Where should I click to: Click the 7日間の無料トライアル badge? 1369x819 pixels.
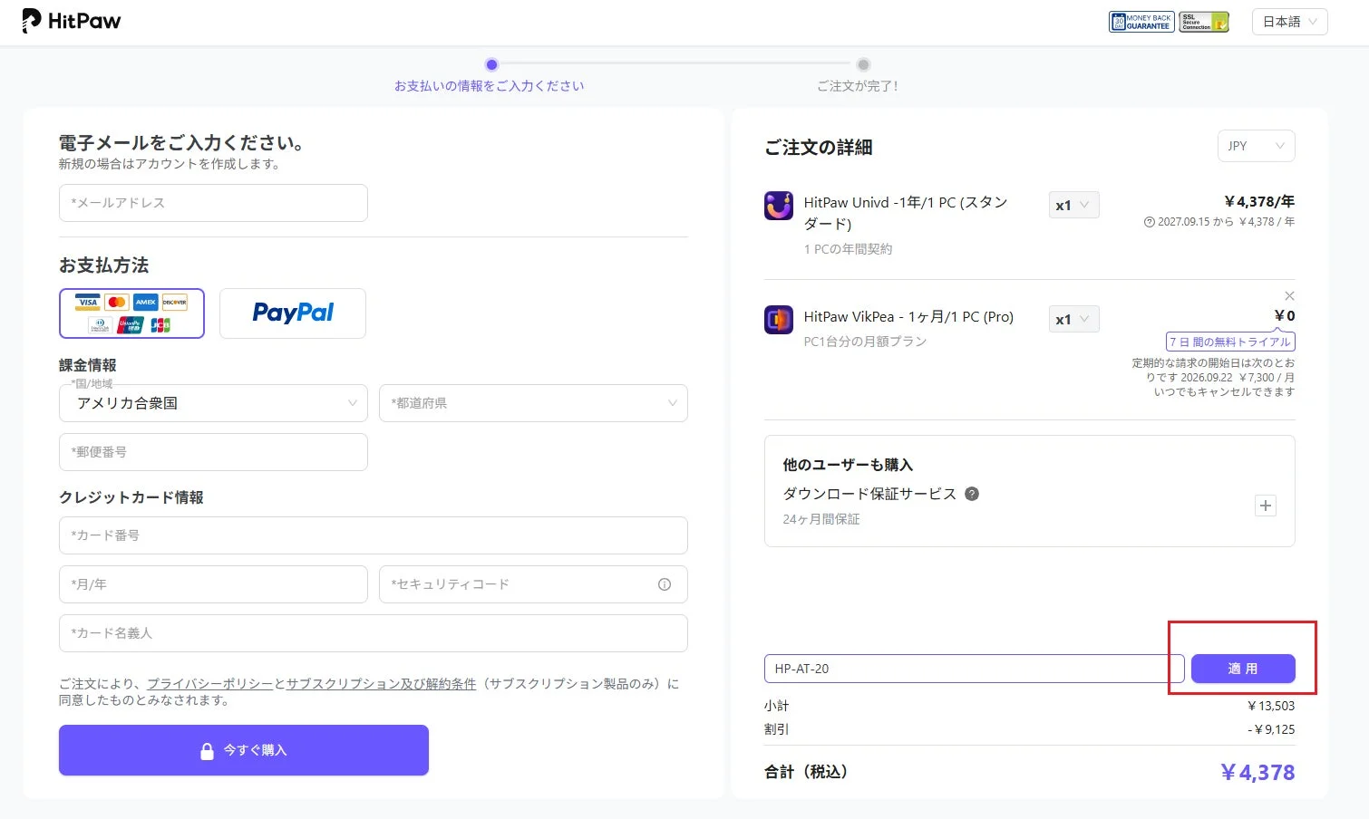point(1230,342)
